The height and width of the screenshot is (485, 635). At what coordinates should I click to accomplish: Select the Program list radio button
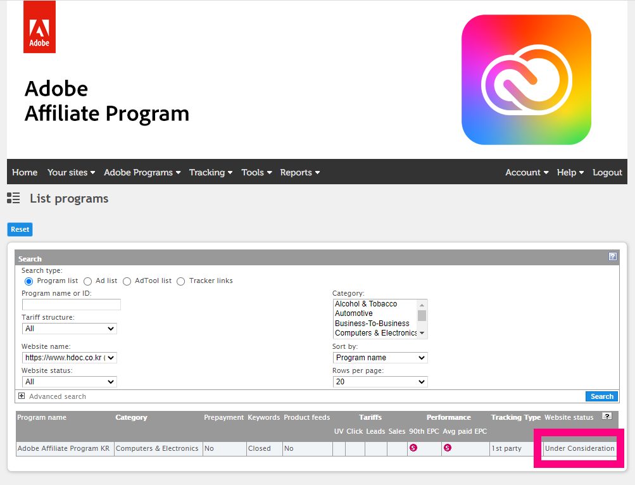pos(28,281)
